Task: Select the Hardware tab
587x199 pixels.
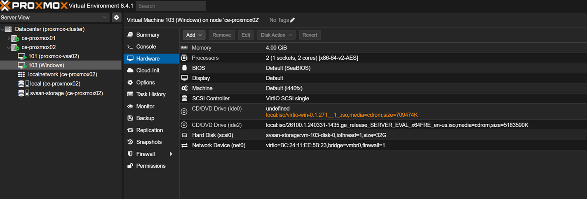Action: coord(151,59)
